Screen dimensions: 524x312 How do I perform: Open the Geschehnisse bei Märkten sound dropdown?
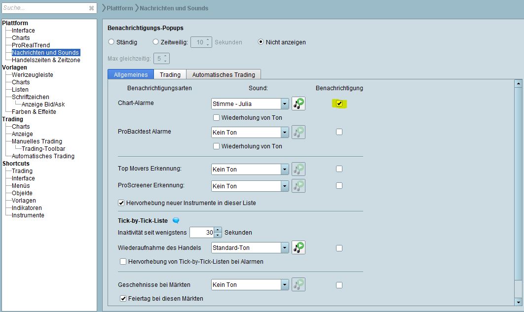click(285, 284)
